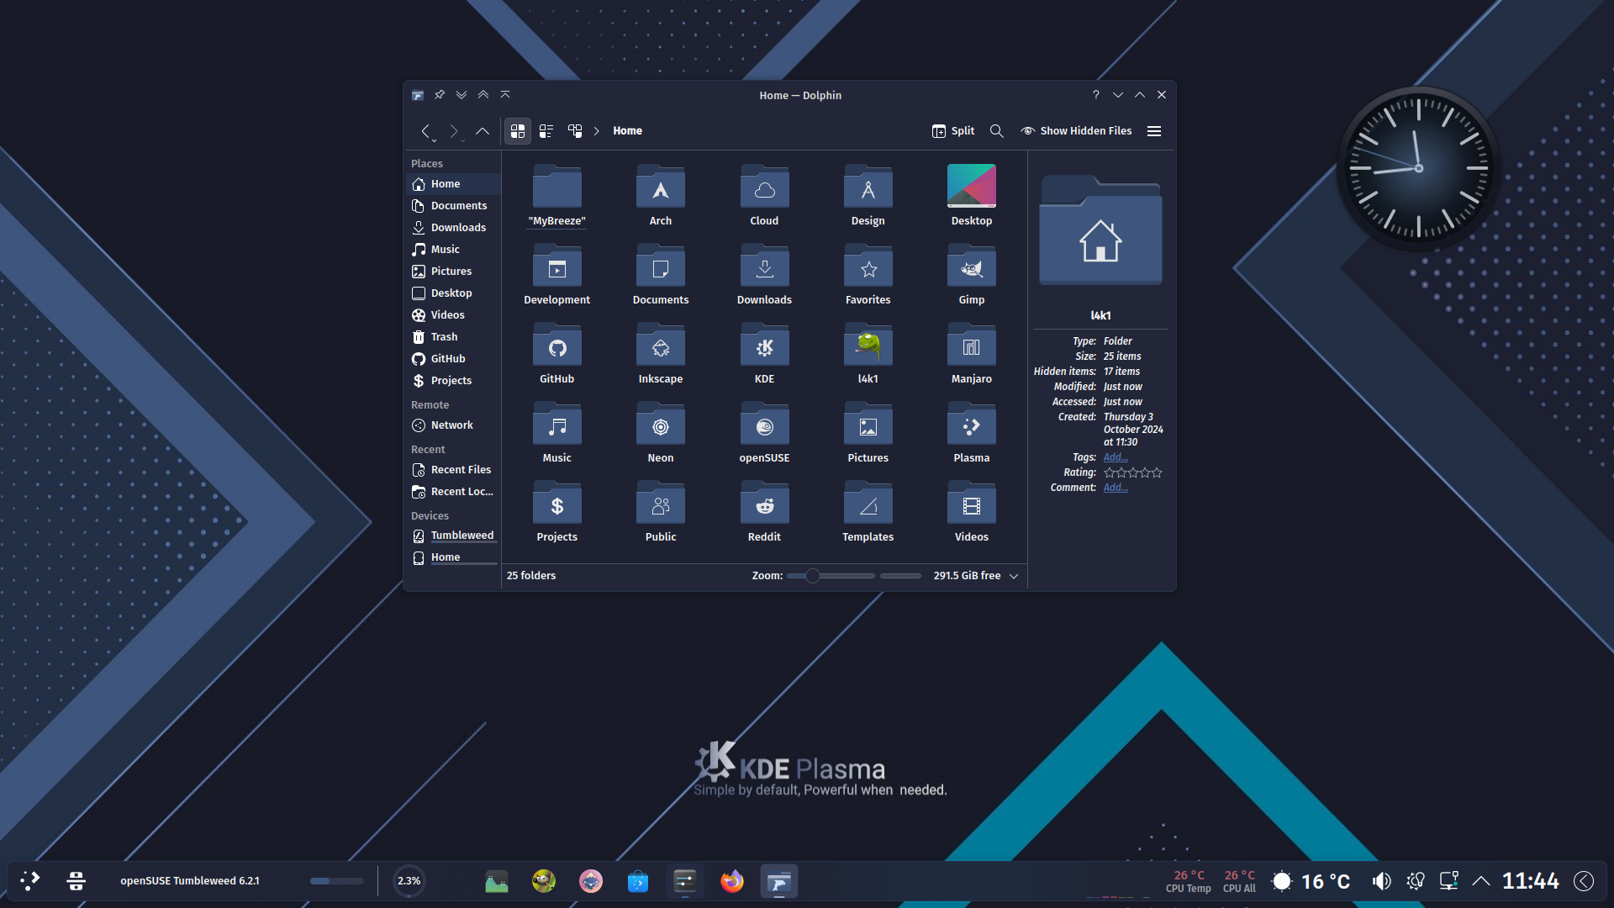This screenshot has width=1614, height=908.
Task: Go up to parent folder
Action: pos(483,131)
